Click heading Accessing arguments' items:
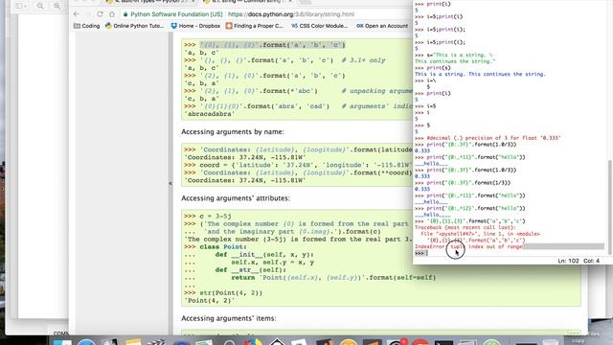This screenshot has width=613, height=345. point(229,318)
